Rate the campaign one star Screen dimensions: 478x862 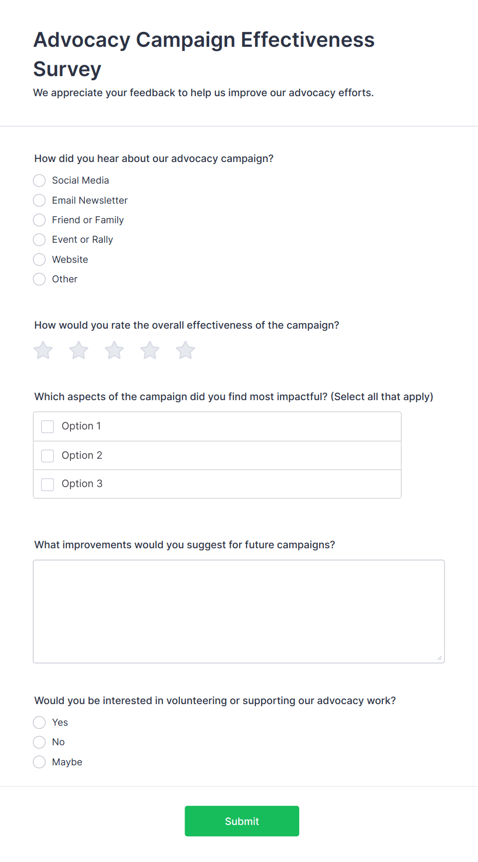pyautogui.click(x=43, y=351)
